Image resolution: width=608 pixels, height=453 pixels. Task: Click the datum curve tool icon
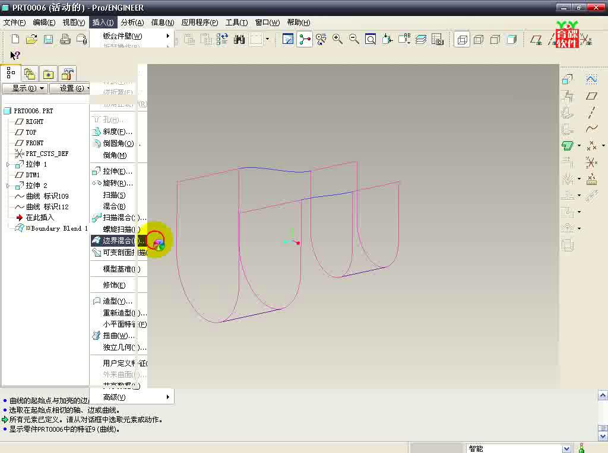coord(591,129)
